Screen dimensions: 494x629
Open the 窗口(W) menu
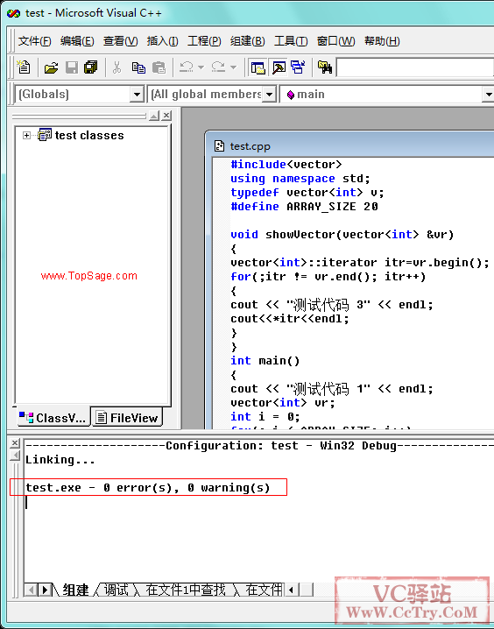point(335,41)
